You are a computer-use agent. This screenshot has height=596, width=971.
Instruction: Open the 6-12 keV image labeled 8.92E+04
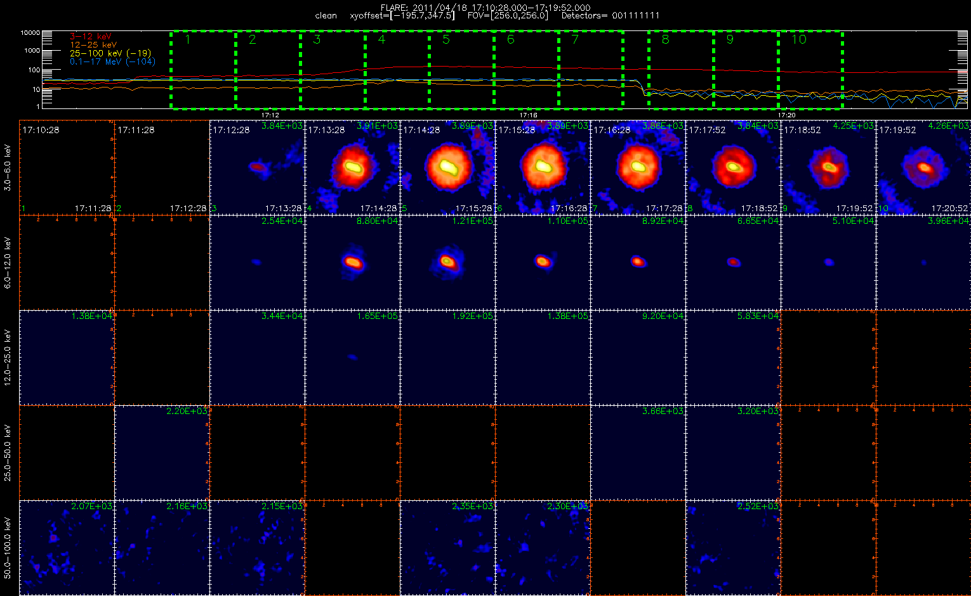(638, 262)
